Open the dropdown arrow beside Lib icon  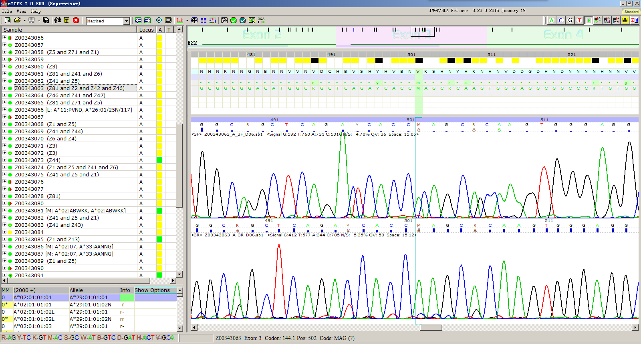[x=187, y=21]
